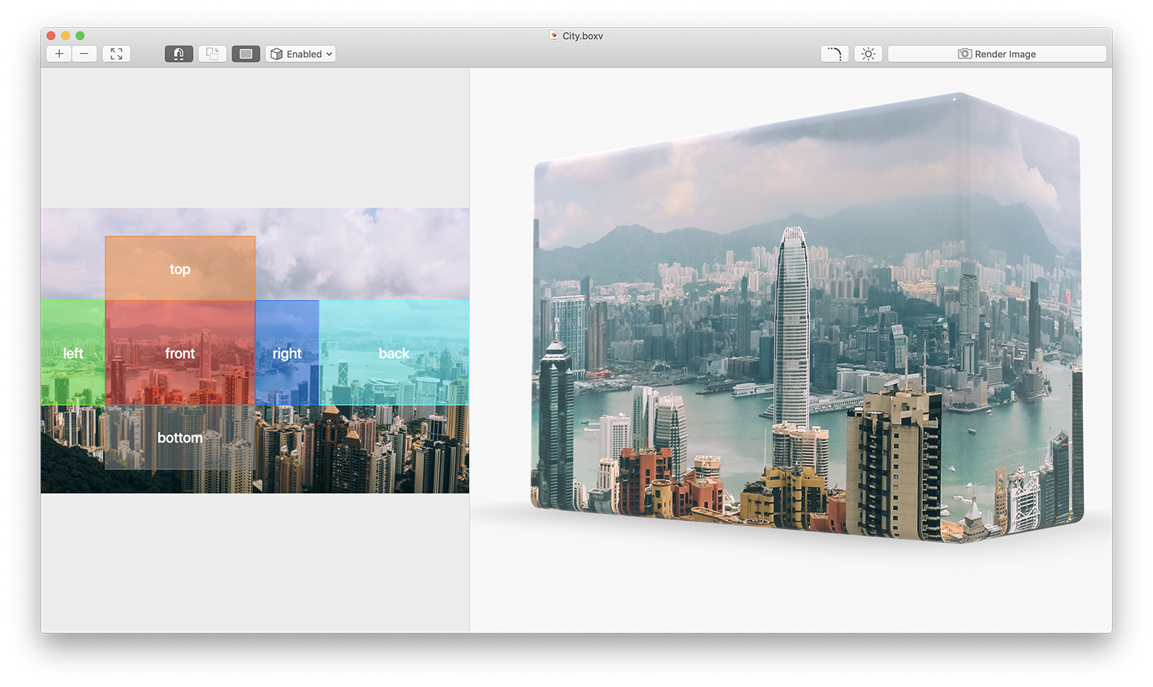The height and width of the screenshot is (687, 1153).
Task: Close the City.boxv window
Action: point(51,35)
